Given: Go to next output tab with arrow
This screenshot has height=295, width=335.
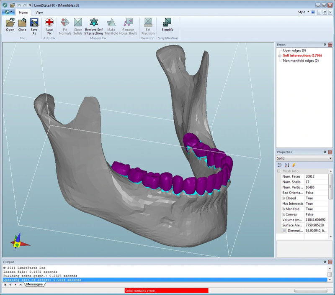Looking at the screenshot, I should 15,285.
